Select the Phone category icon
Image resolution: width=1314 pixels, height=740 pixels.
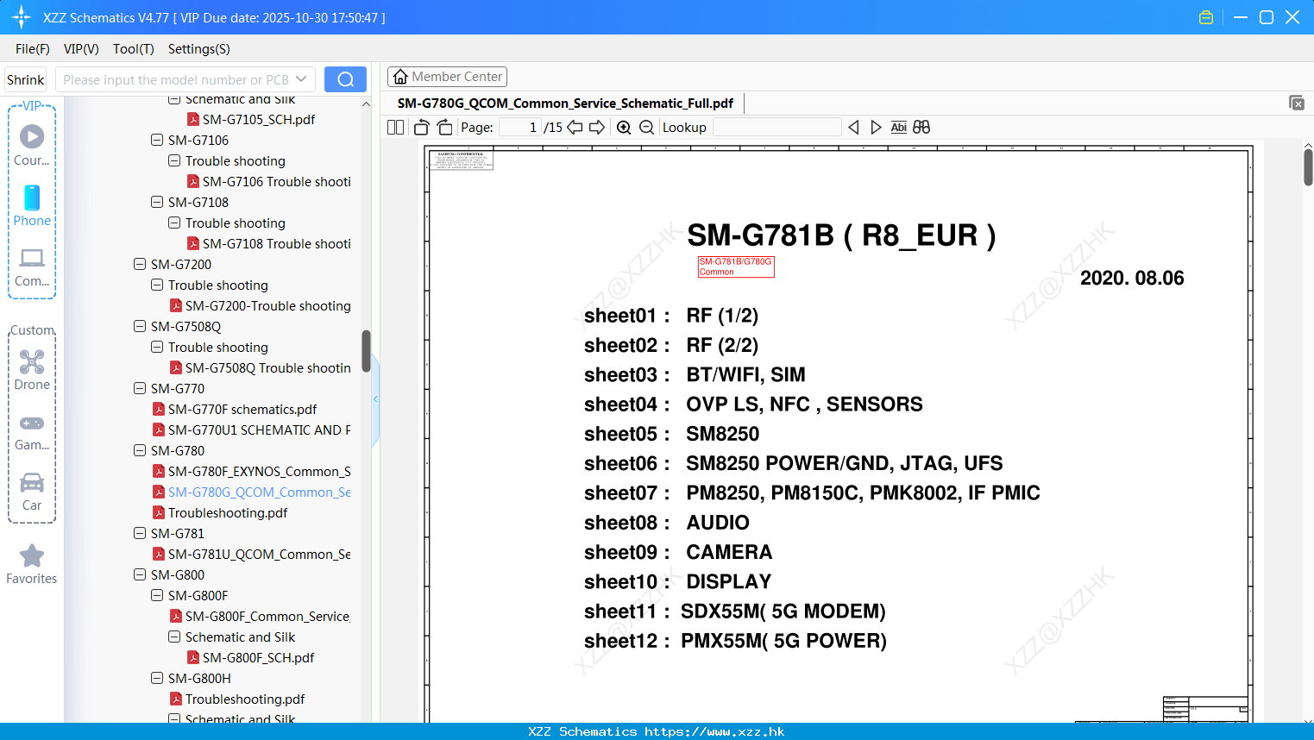coord(32,206)
